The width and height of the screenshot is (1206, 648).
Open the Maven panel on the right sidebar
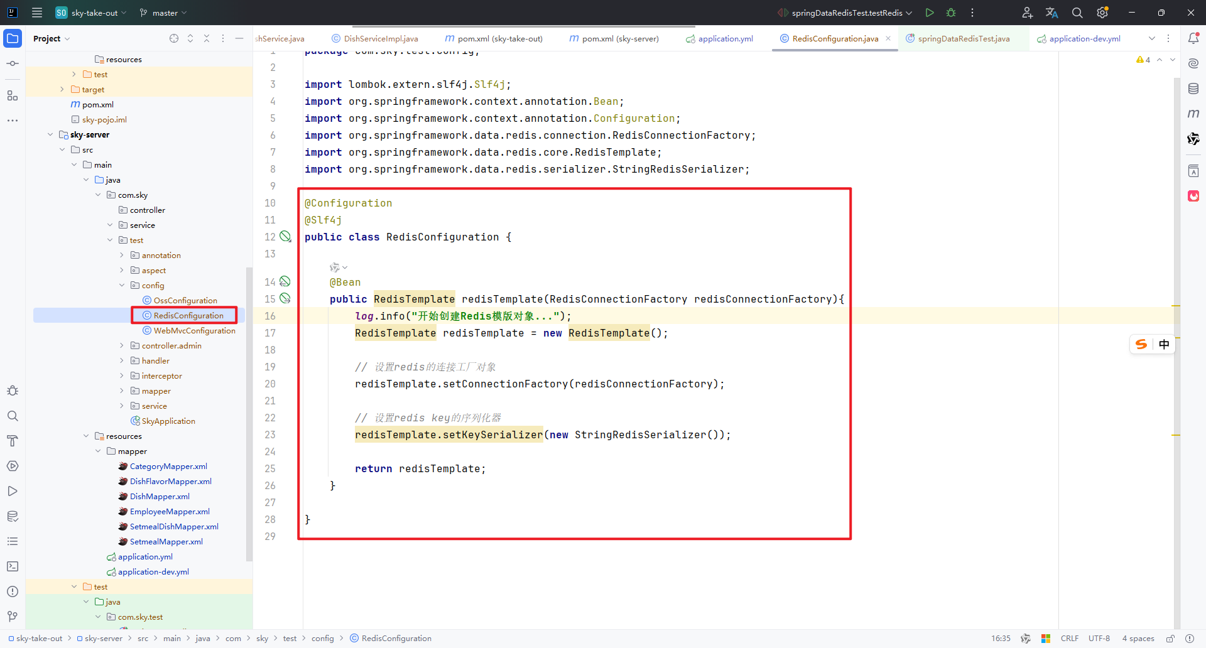point(1194,114)
